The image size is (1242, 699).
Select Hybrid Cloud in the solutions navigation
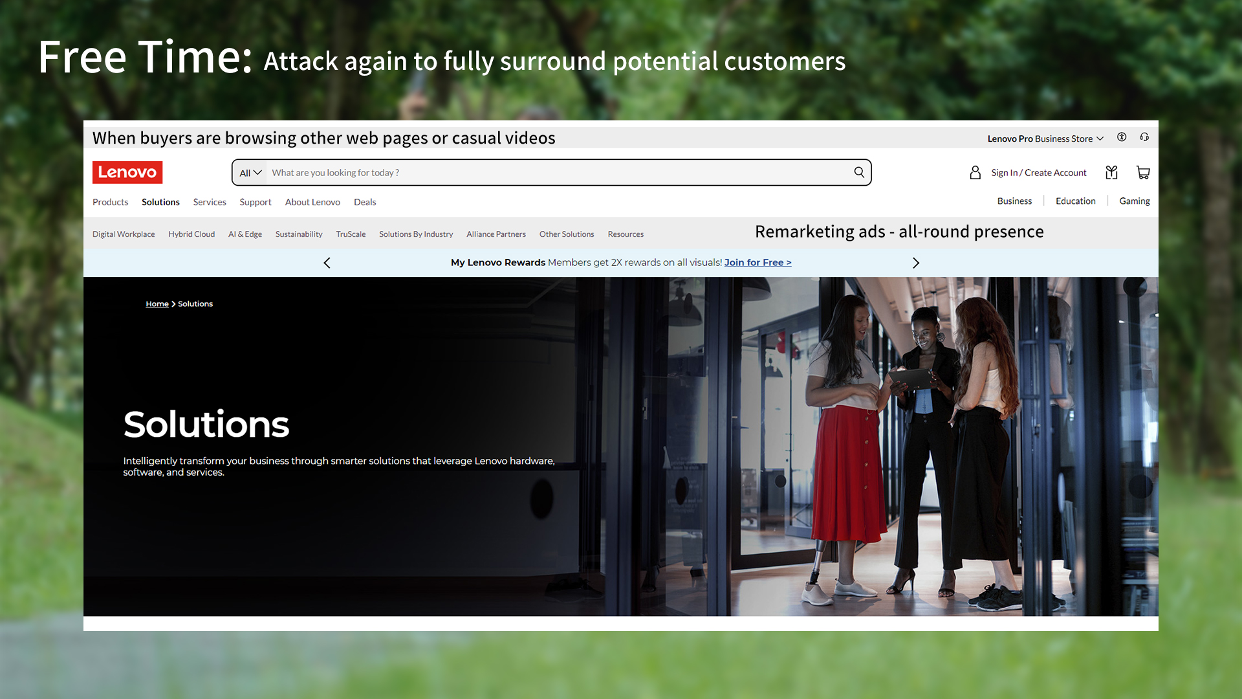tap(191, 234)
